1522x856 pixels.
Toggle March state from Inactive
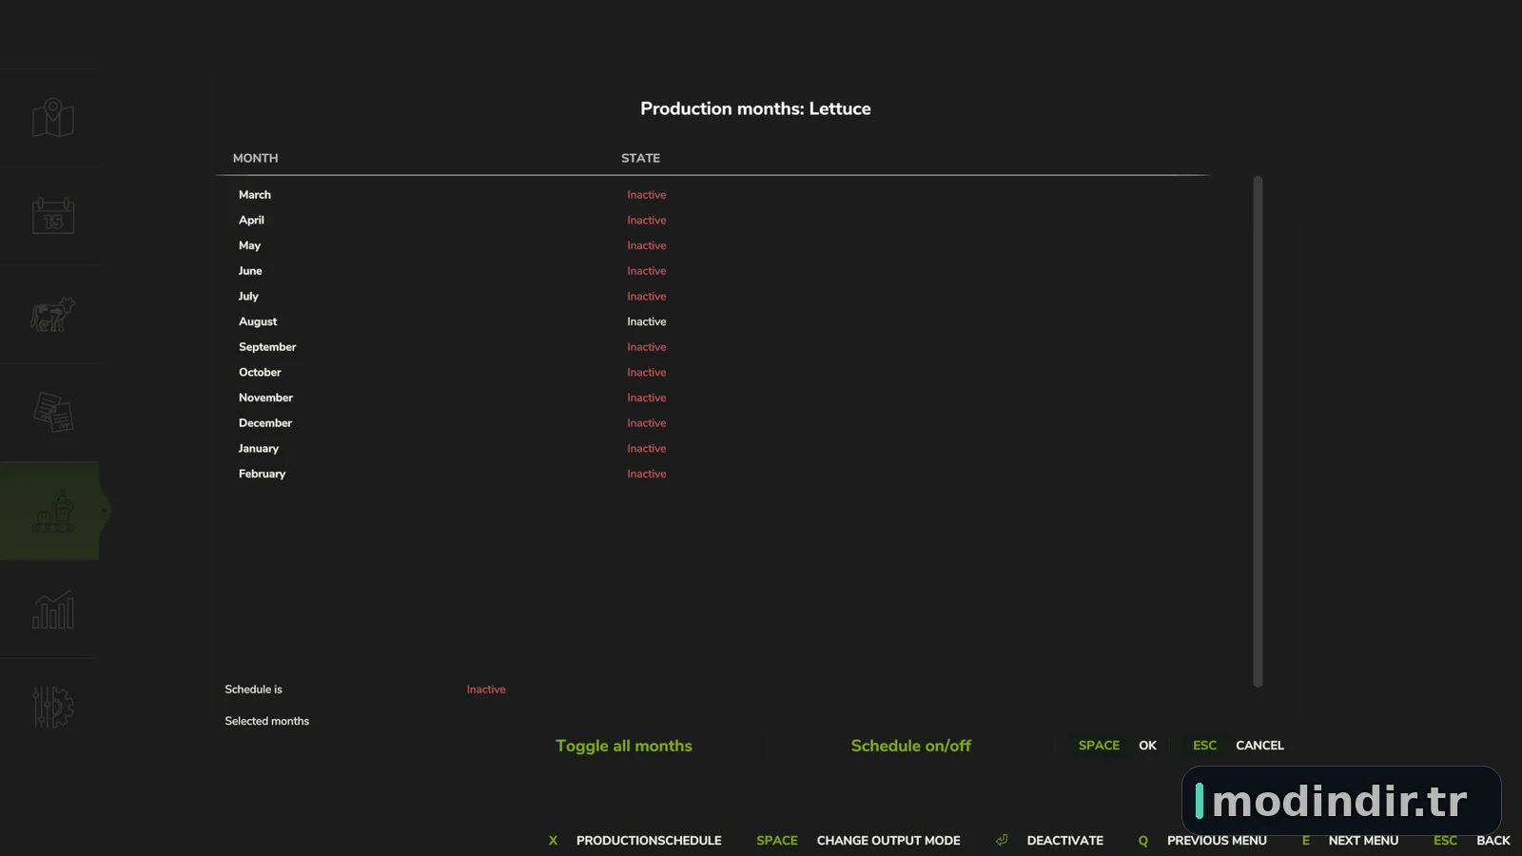click(x=647, y=195)
